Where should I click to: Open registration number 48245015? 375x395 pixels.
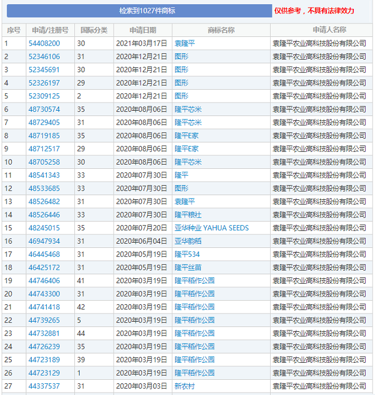[44, 228]
